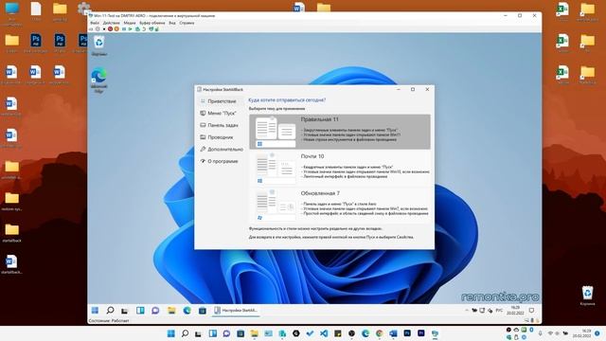Select the Правильная 11 theme card
The height and width of the screenshot is (341, 606).
[x=340, y=132]
